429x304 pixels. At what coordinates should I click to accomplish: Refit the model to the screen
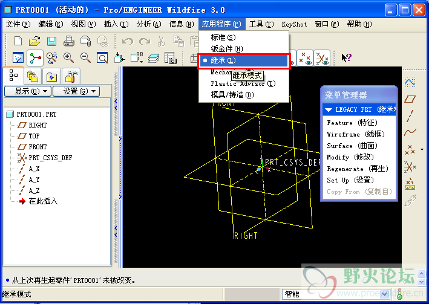(102, 58)
